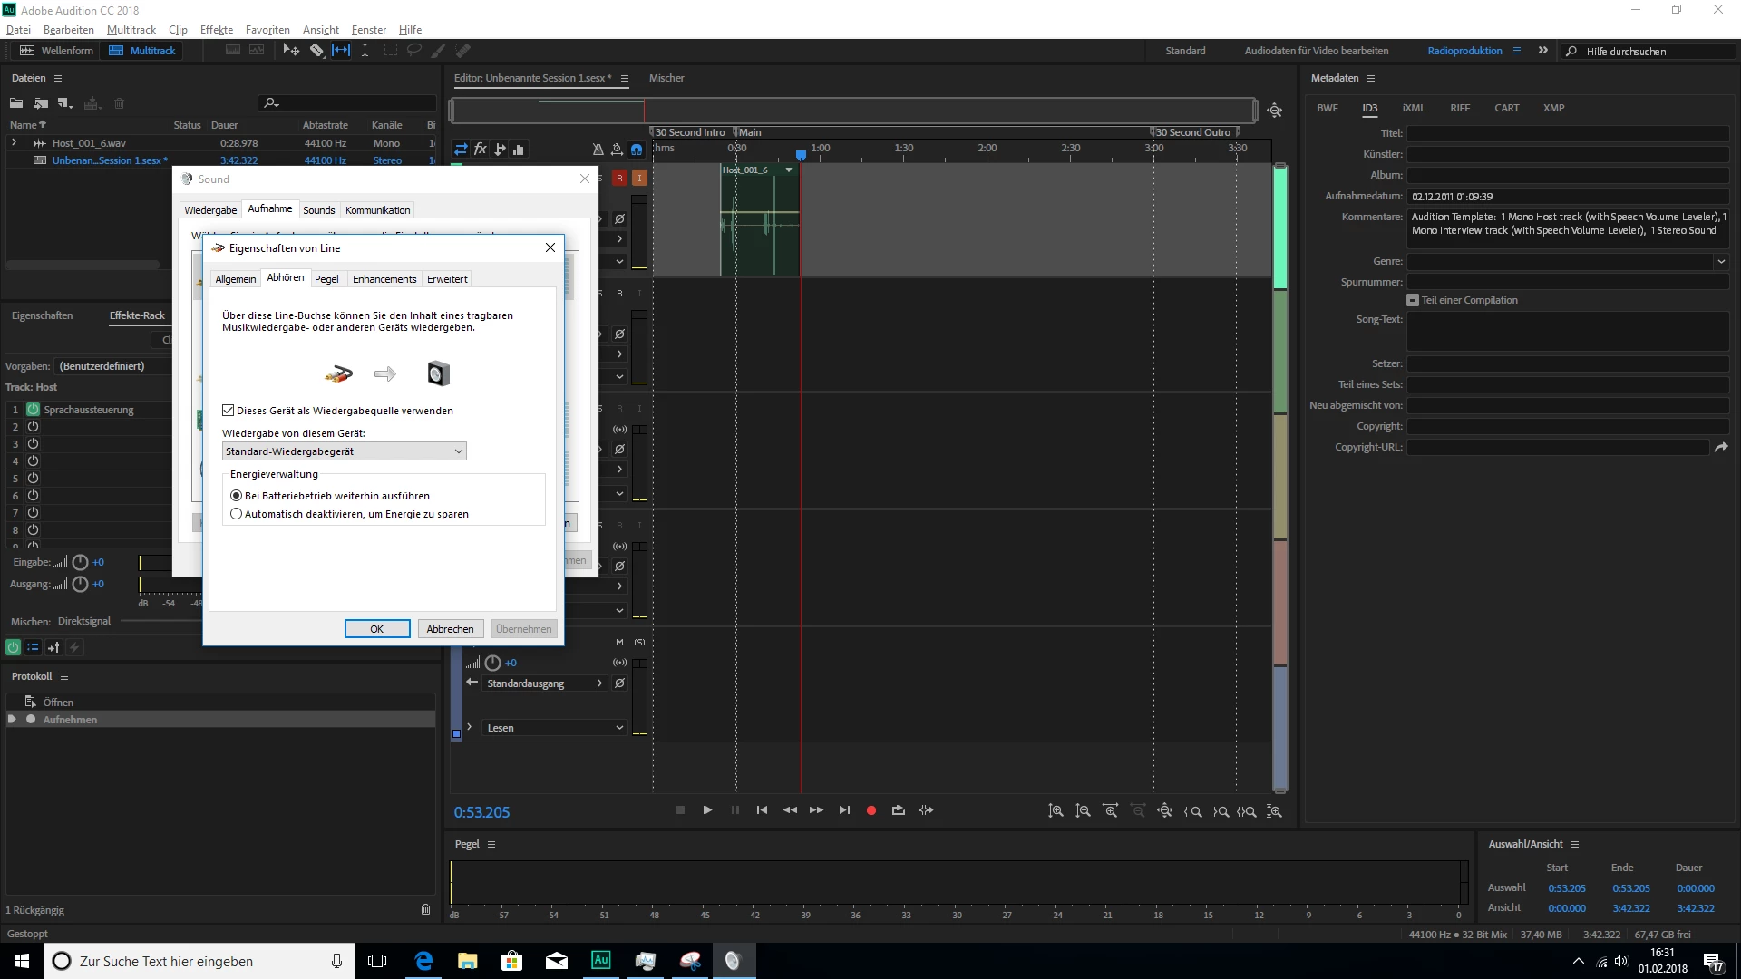This screenshot has width=1741, height=979.
Task: Uncheck Dieses Gerät als Wiedergabequelle verwenden
Action: pyautogui.click(x=229, y=411)
